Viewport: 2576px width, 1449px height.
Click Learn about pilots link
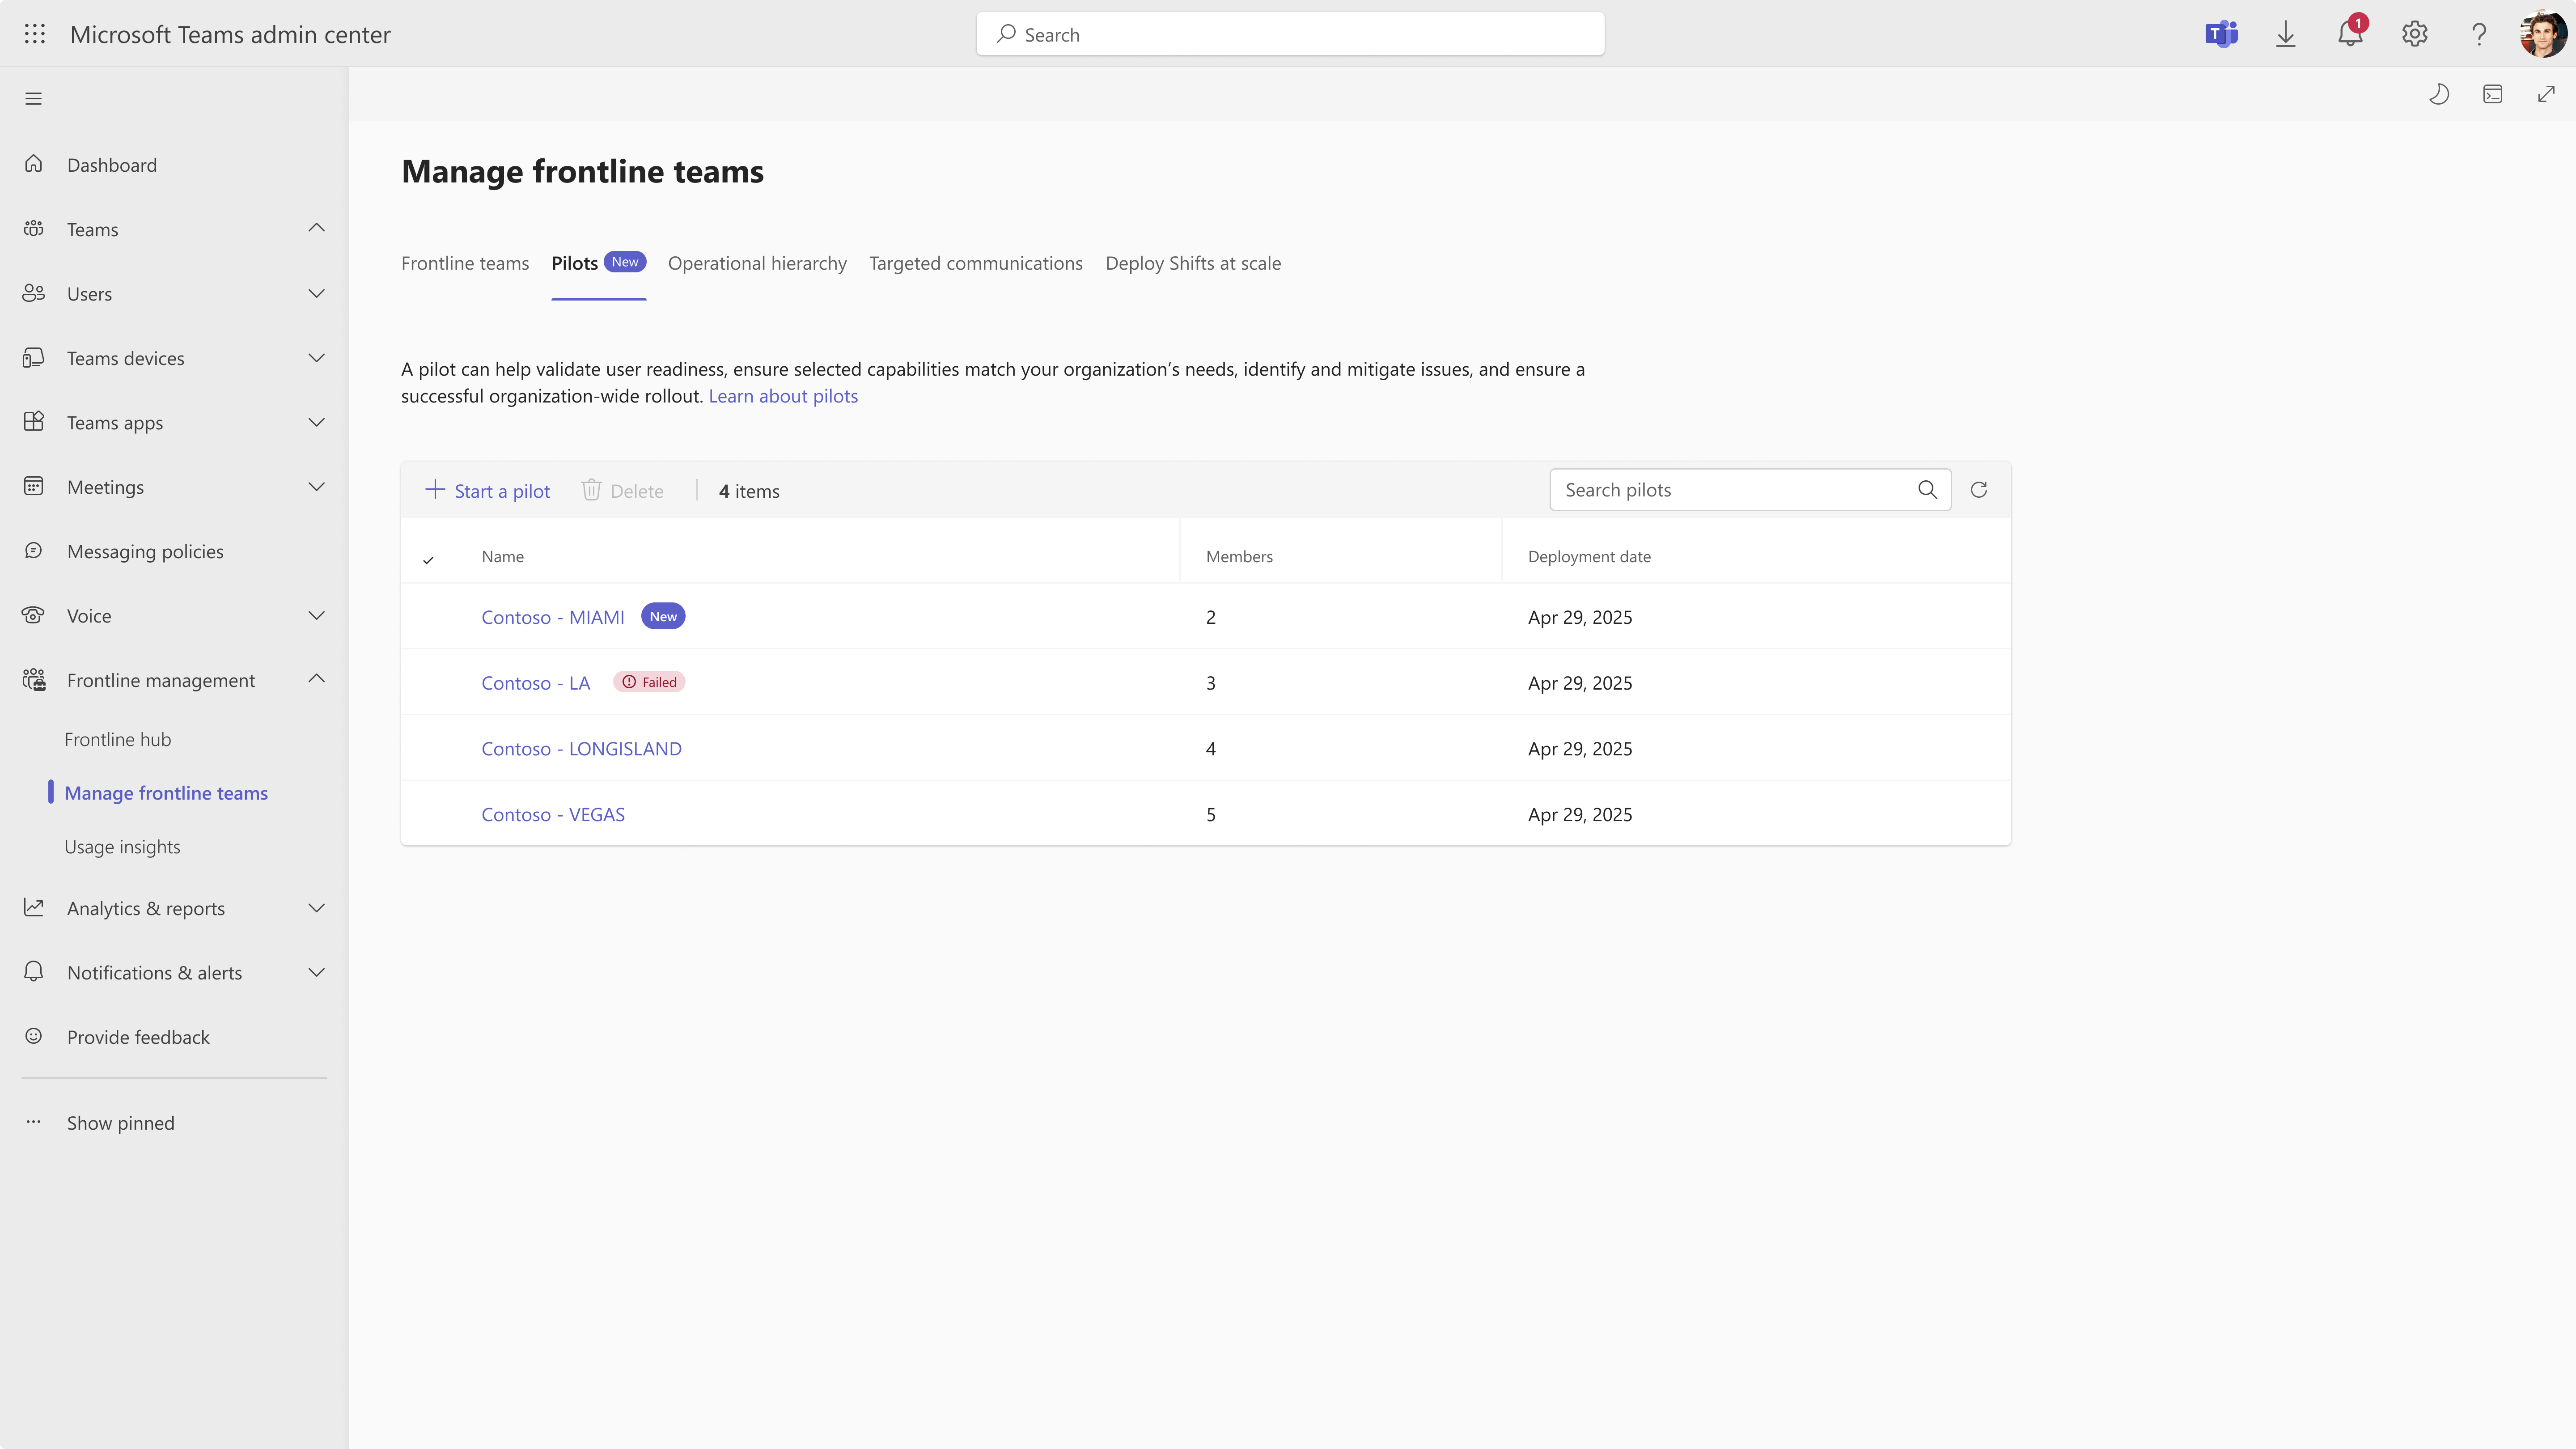click(x=783, y=396)
